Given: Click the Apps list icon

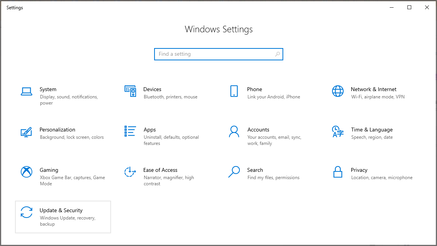Looking at the screenshot, I should point(130,131).
